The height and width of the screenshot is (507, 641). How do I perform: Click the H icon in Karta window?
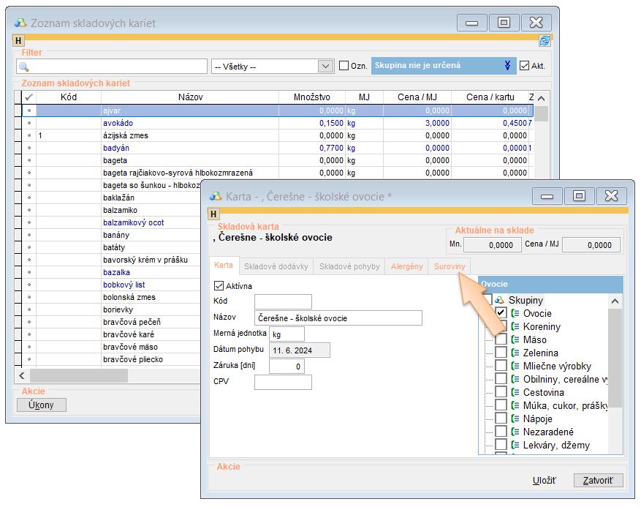pos(214,214)
